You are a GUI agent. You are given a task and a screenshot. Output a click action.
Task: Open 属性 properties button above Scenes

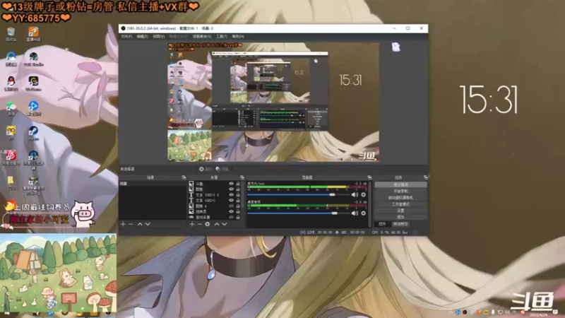[206, 169]
